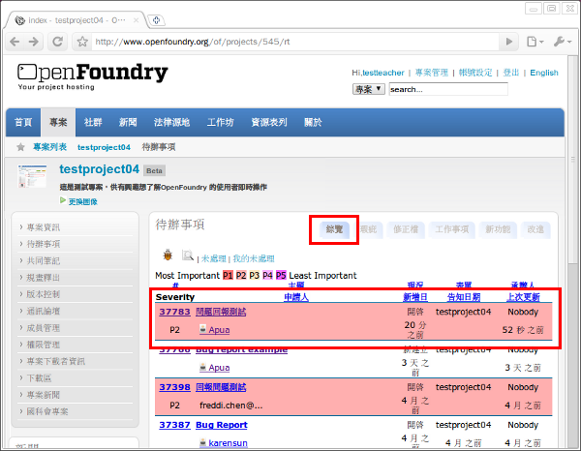
Task: Open the wrench settings menu
Action: (x=563, y=42)
